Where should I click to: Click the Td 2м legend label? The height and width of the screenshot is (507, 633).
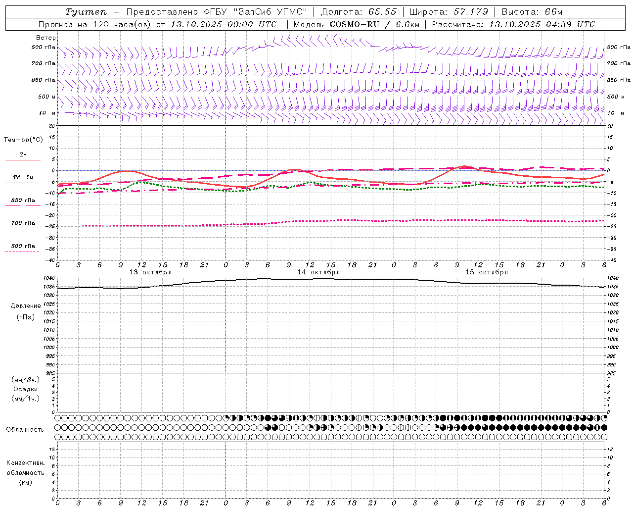23,177
